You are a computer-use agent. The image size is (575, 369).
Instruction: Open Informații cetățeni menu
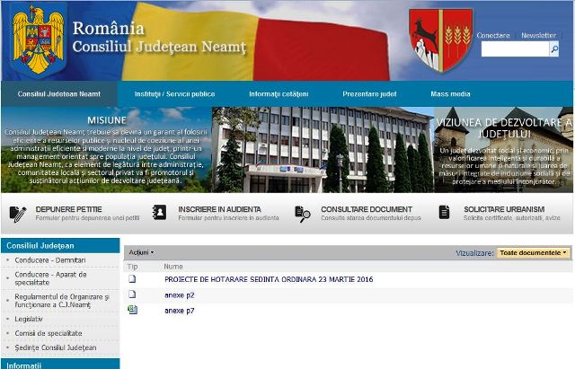pyautogui.click(x=279, y=93)
